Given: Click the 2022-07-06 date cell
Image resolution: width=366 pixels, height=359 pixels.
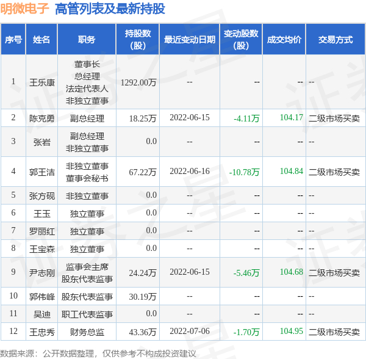Looking at the screenshot, I should click(190, 331).
